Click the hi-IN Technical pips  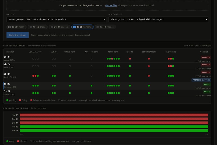point(113,66)
